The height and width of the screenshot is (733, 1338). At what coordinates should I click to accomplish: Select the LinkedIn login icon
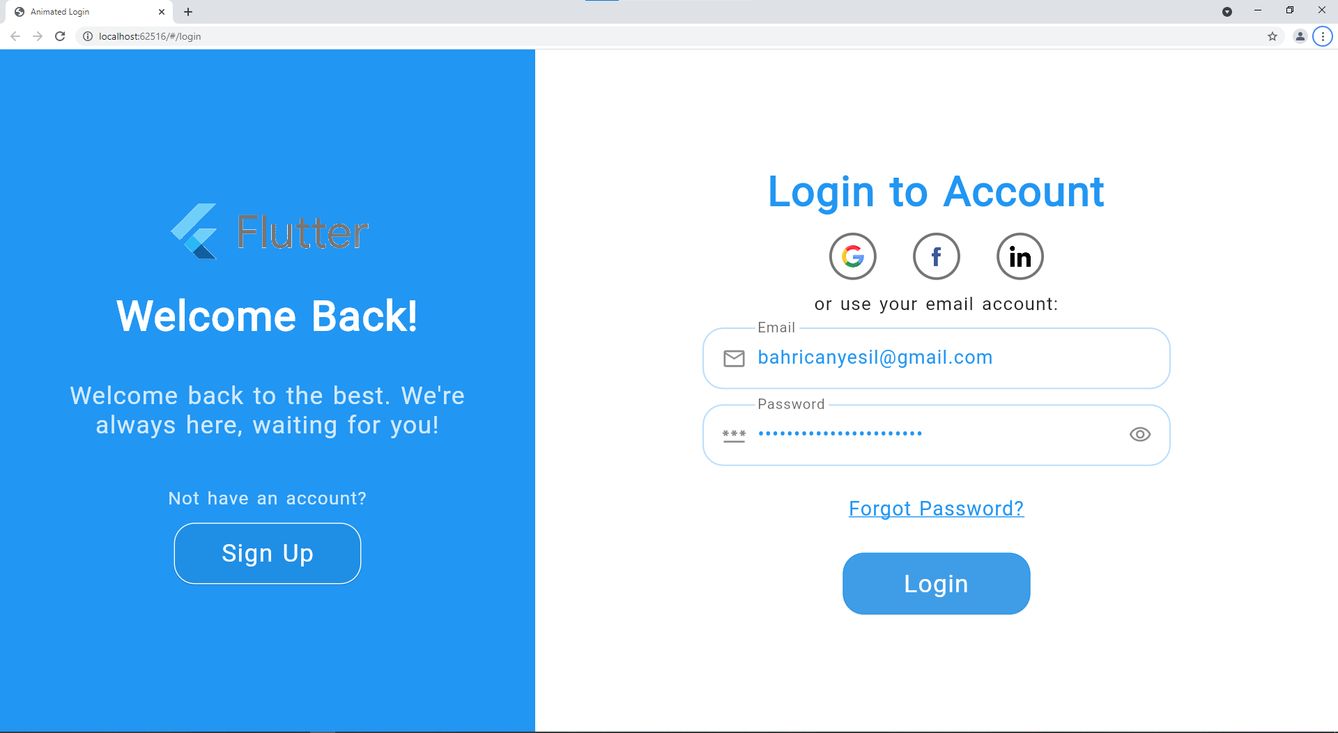click(x=1020, y=256)
